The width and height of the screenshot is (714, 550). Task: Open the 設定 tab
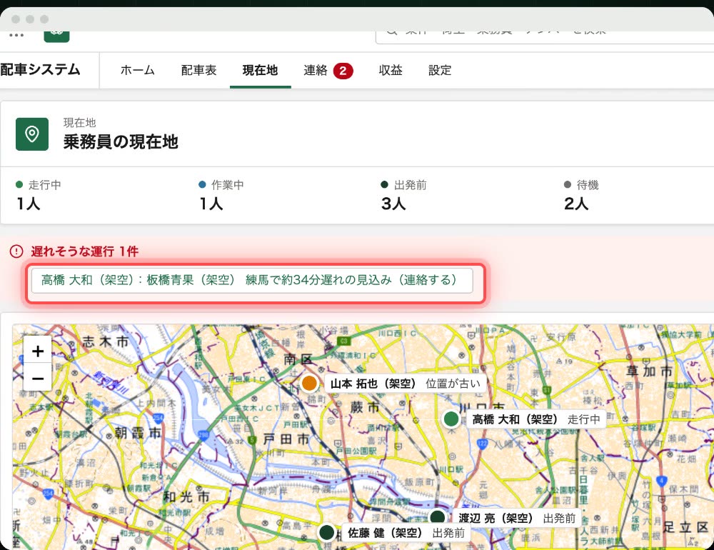click(x=440, y=70)
